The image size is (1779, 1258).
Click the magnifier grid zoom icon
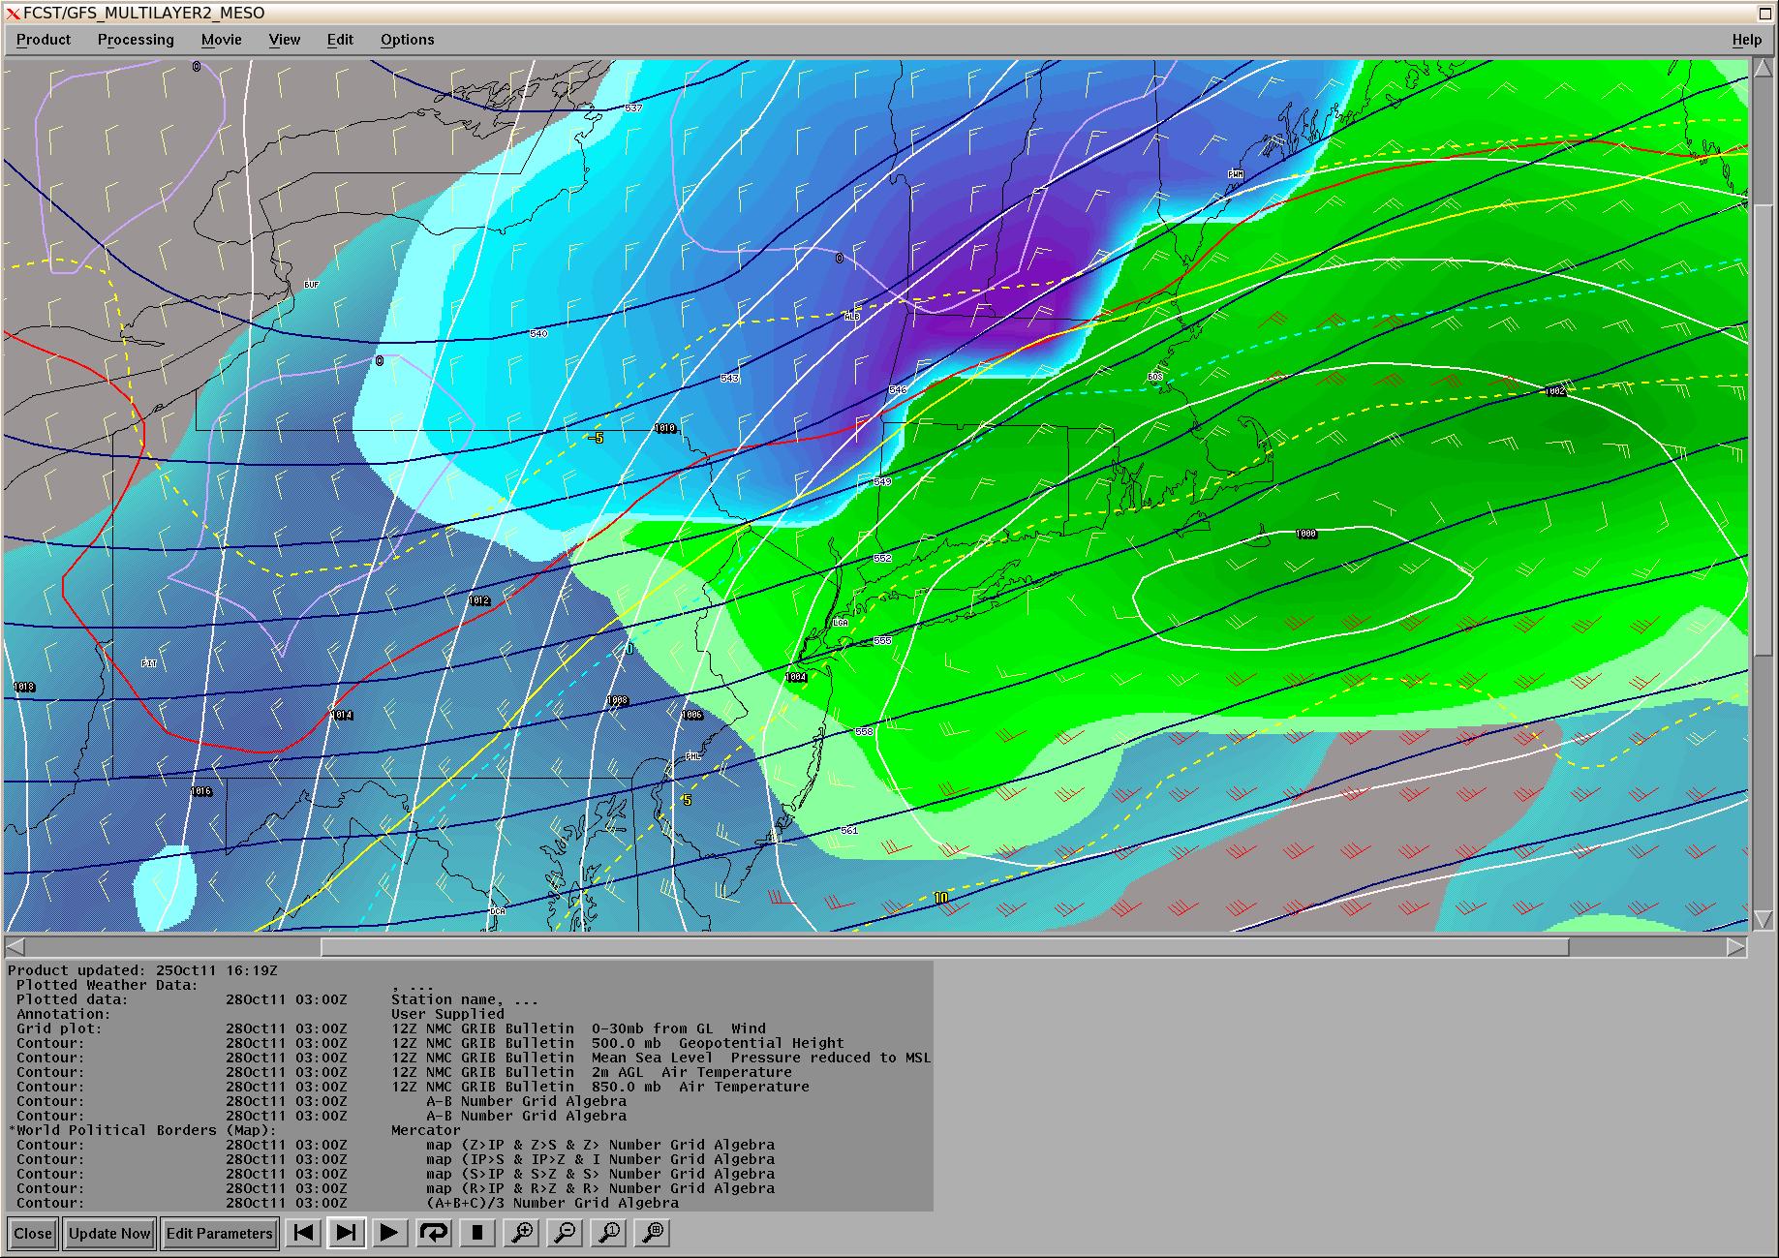(654, 1233)
